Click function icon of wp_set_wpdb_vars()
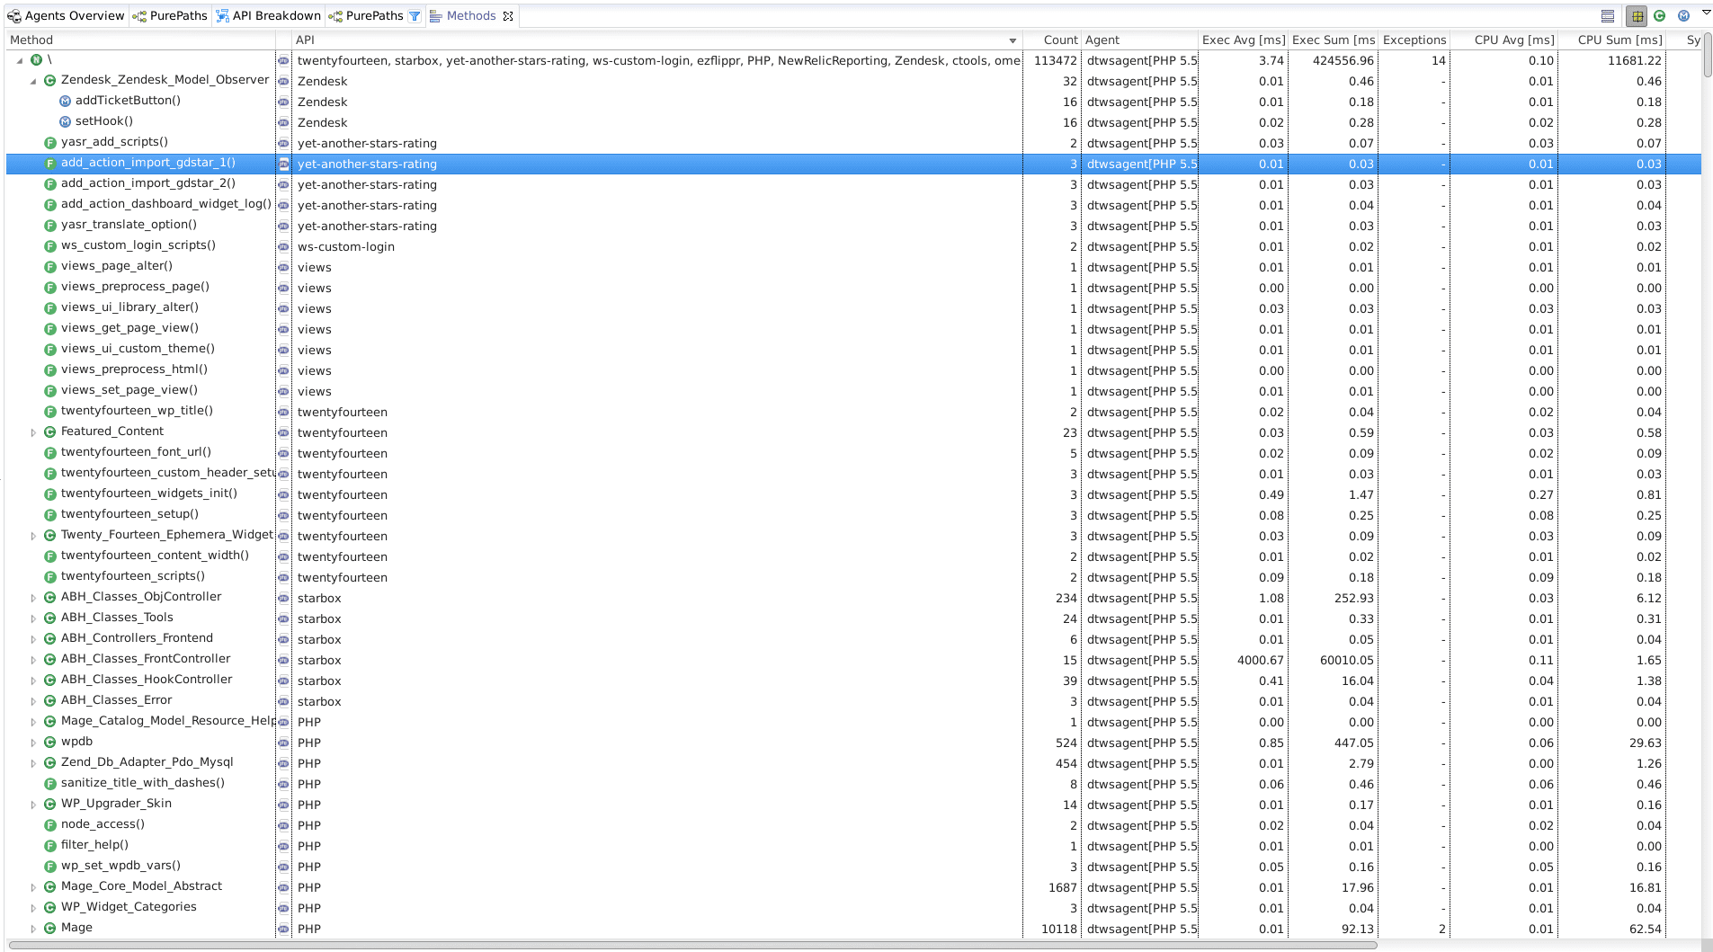 (x=50, y=867)
